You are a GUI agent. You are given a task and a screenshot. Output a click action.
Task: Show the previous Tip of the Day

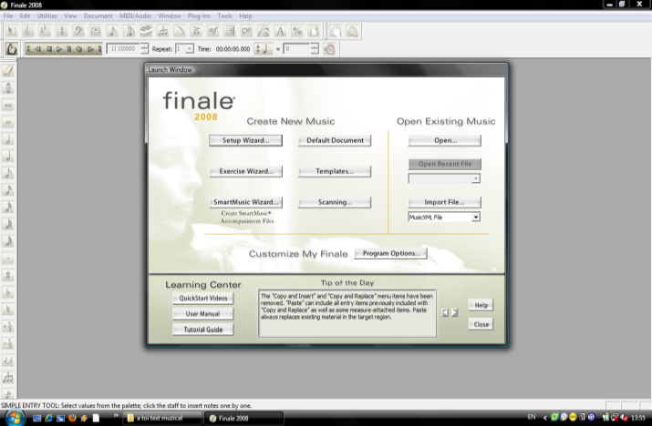pyautogui.click(x=445, y=312)
